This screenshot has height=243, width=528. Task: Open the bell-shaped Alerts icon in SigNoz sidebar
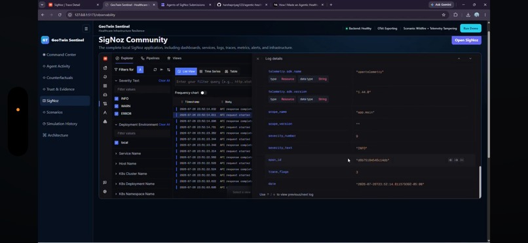[x=105, y=77]
